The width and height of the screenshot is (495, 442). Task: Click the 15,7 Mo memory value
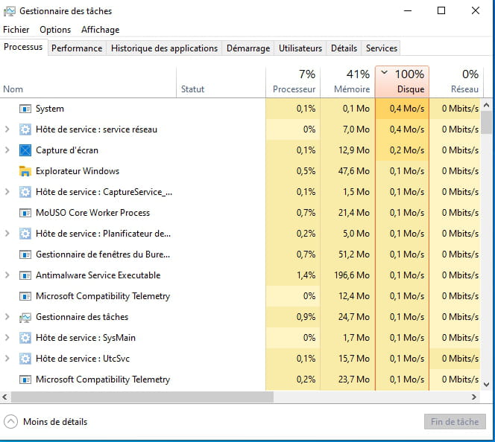354,358
